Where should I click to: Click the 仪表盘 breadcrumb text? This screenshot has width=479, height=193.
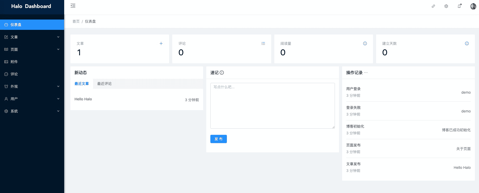[x=90, y=21]
